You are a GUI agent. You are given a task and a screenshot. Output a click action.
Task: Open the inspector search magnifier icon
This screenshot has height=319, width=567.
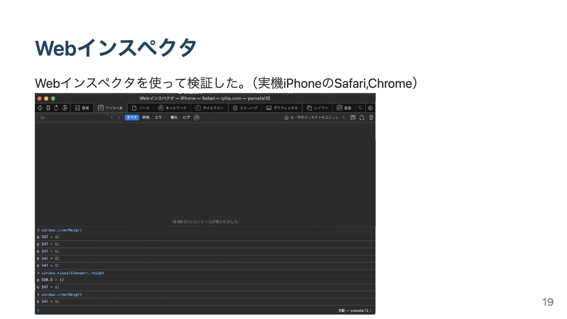click(360, 108)
